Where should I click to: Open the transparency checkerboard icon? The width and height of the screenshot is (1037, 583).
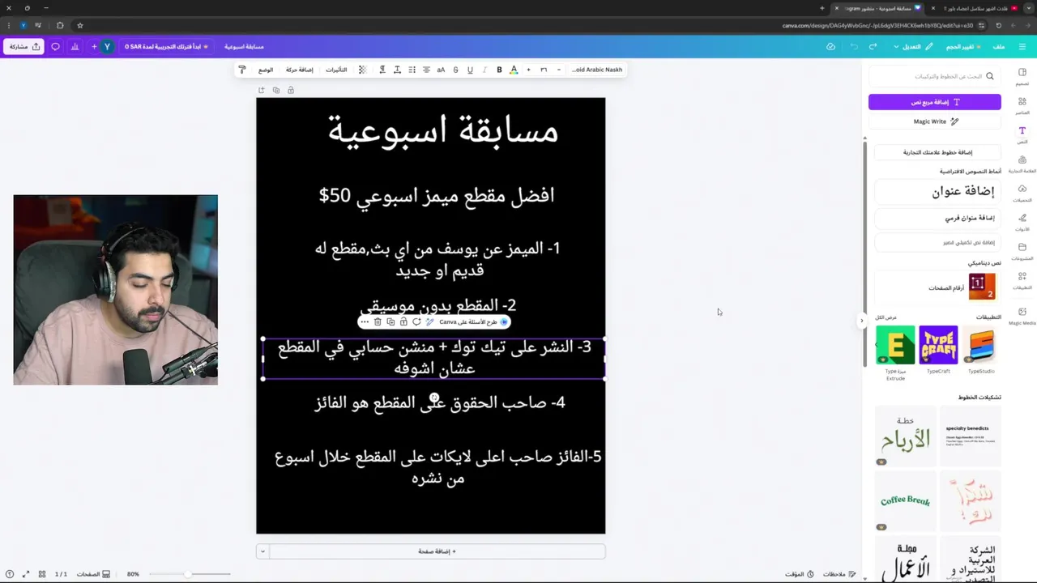point(362,70)
